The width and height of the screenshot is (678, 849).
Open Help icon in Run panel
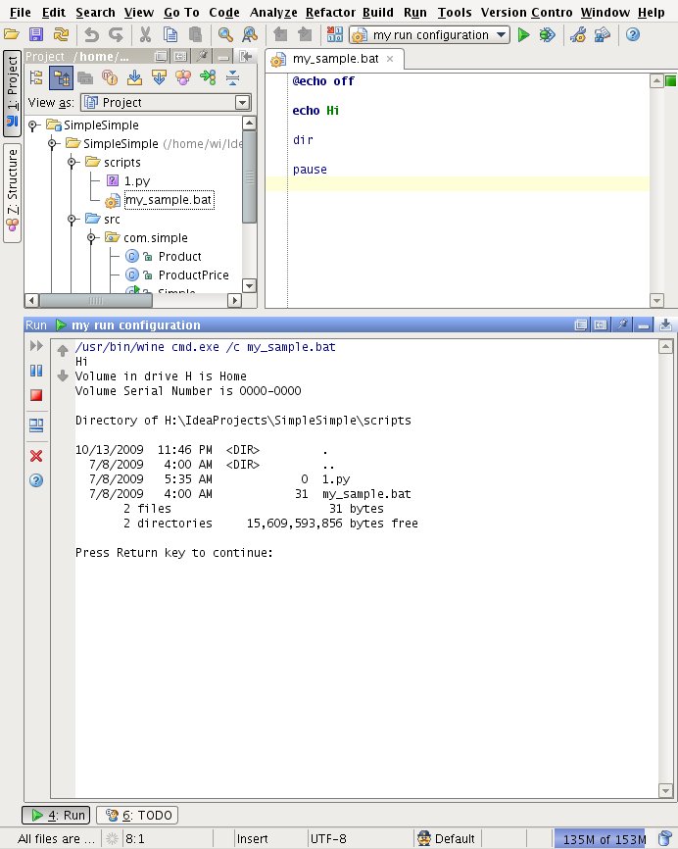(x=36, y=480)
